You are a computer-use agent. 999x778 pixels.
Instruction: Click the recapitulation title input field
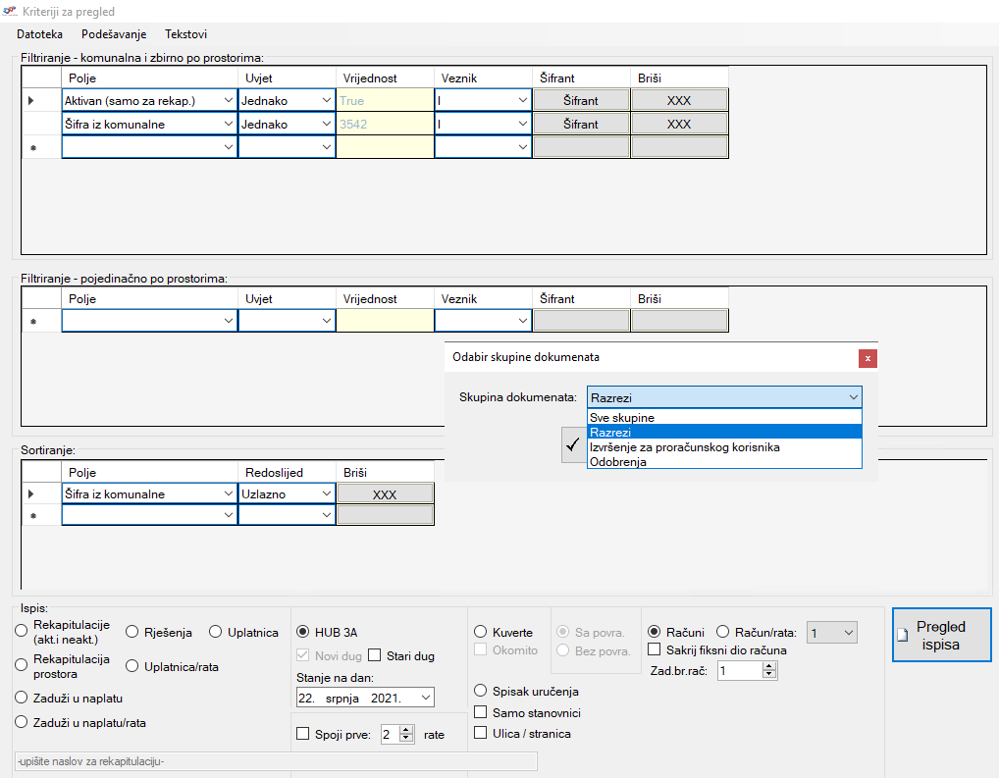click(275, 761)
